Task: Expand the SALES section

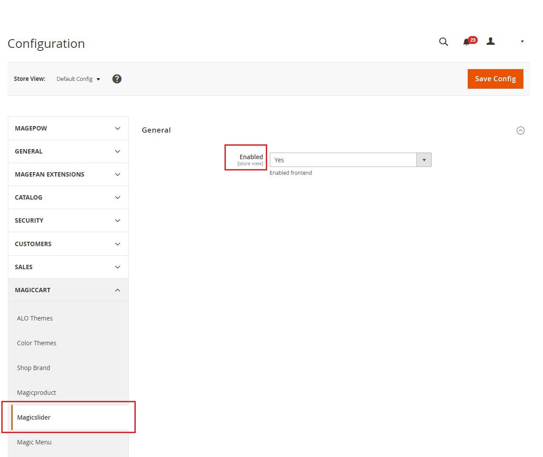Action: [x=68, y=267]
